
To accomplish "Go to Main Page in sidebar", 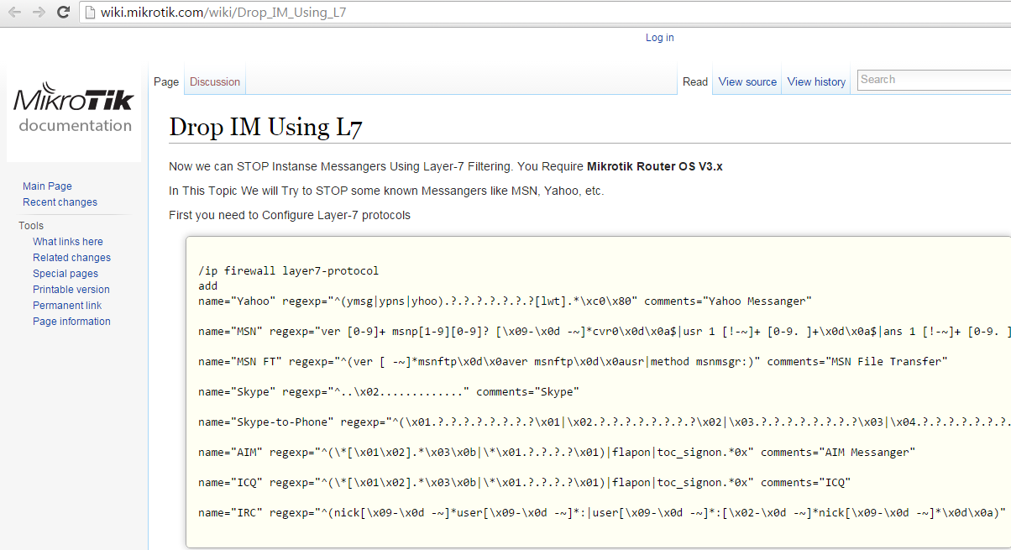I will pyautogui.click(x=47, y=186).
